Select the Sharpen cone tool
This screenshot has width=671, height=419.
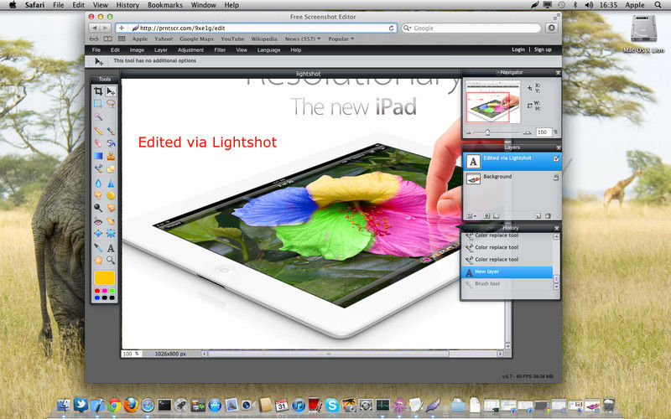pos(111,183)
